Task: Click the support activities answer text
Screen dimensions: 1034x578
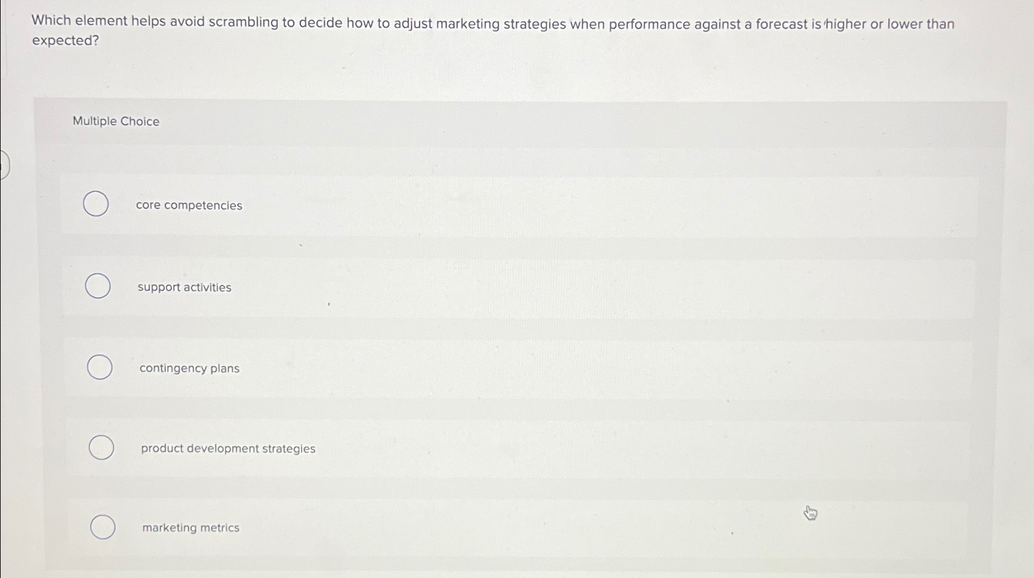Action: [184, 287]
